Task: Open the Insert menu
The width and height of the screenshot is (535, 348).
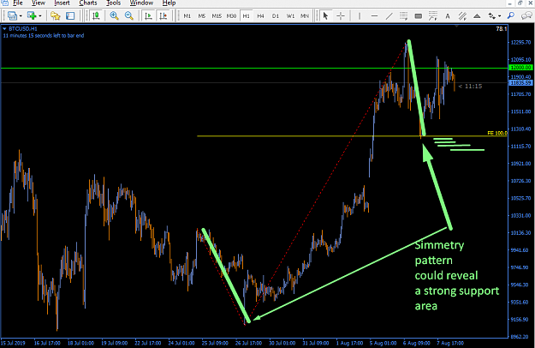Action: (x=62, y=3)
